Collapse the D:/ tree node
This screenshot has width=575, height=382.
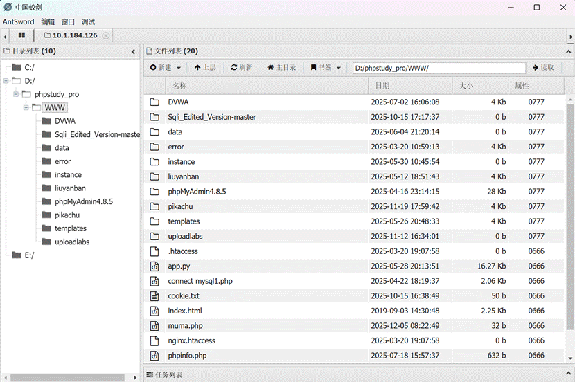[6, 80]
